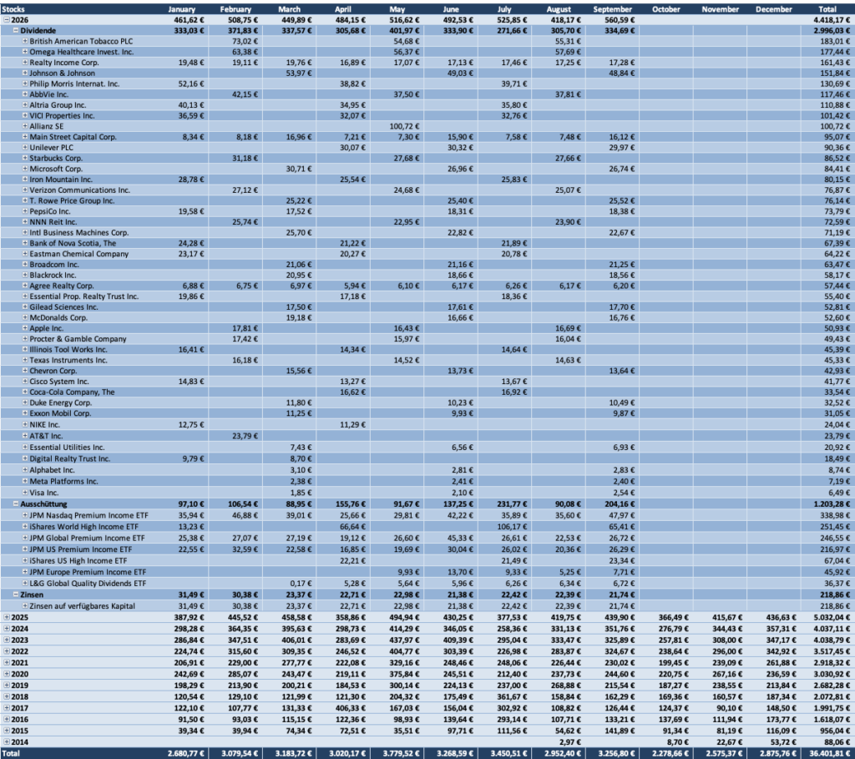Expand the 2017 year row
This screenshot has width=855, height=759.
[7, 708]
